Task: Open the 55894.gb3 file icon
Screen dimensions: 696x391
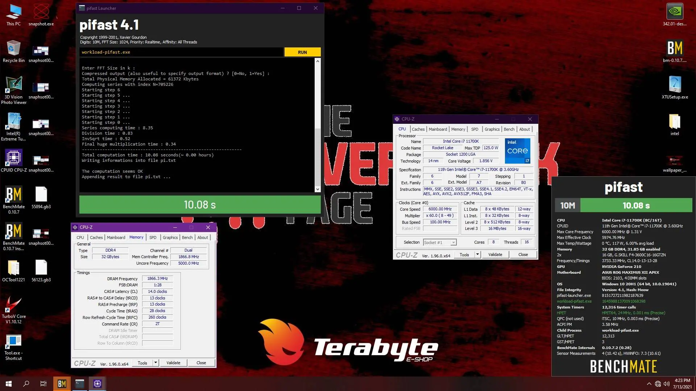Action: click(41, 198)
